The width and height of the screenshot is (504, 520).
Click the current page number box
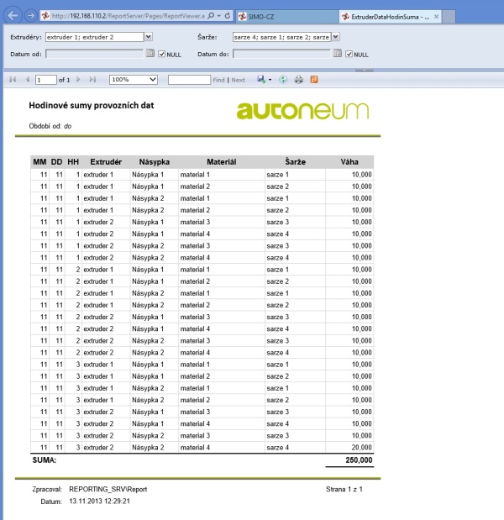pyautogui.click(x=45, y=80)
